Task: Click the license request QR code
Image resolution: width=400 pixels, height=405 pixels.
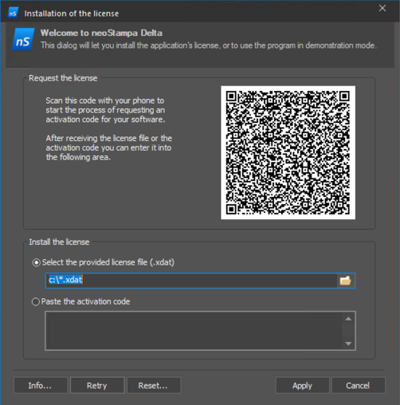Action: tap(288, 152)
